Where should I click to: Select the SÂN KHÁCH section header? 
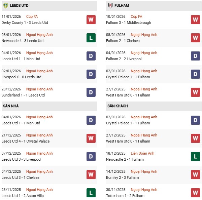click(117, 106)
